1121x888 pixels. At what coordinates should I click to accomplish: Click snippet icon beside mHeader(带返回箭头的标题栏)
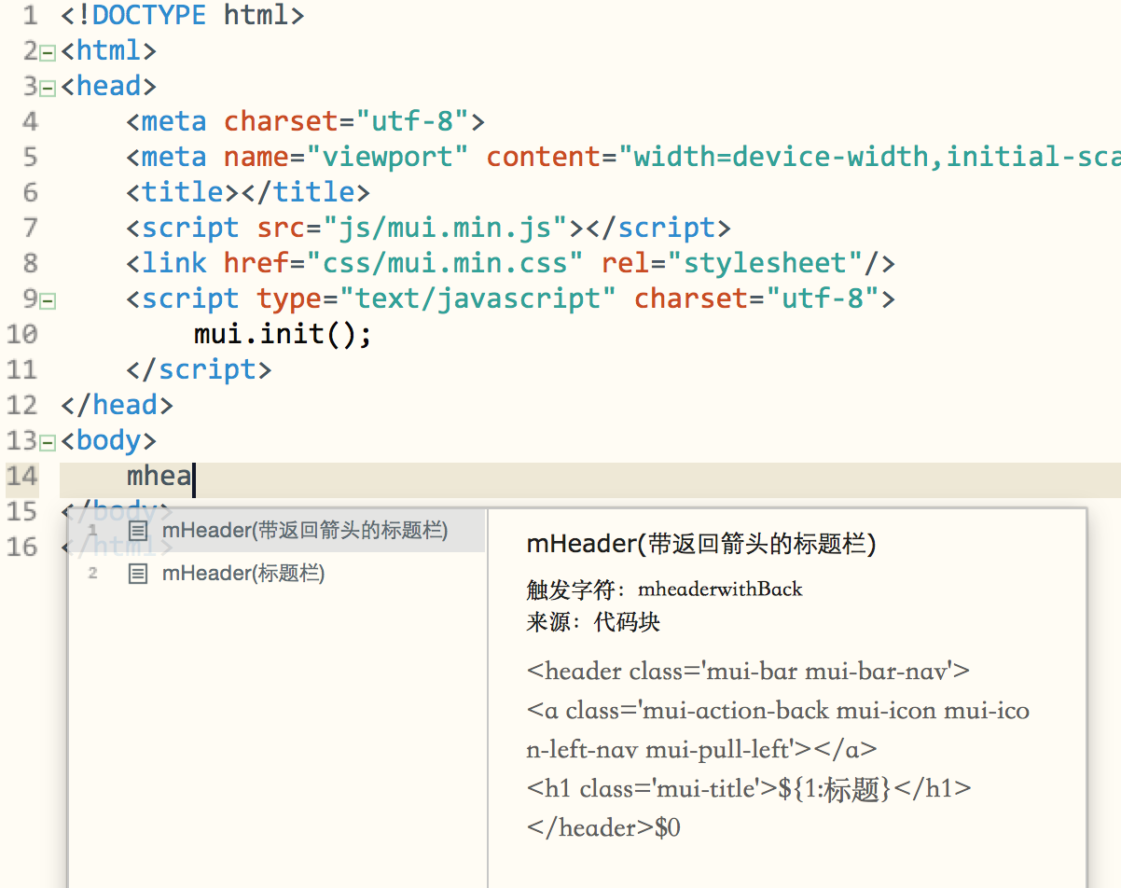pos(138,531)
